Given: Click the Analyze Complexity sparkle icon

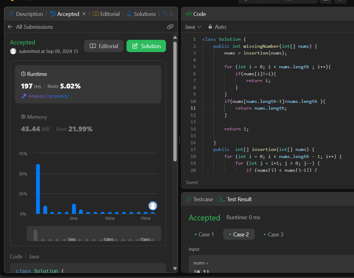Looking at the screenshot, I should (x=24, y=96).
